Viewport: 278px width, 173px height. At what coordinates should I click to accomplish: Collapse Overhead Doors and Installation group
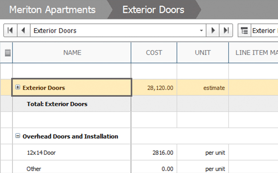click(x=18, y=136)
